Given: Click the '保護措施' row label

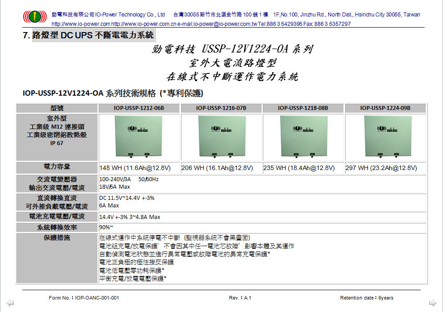Looking at the screenshot, I should [x=57, y=238].
